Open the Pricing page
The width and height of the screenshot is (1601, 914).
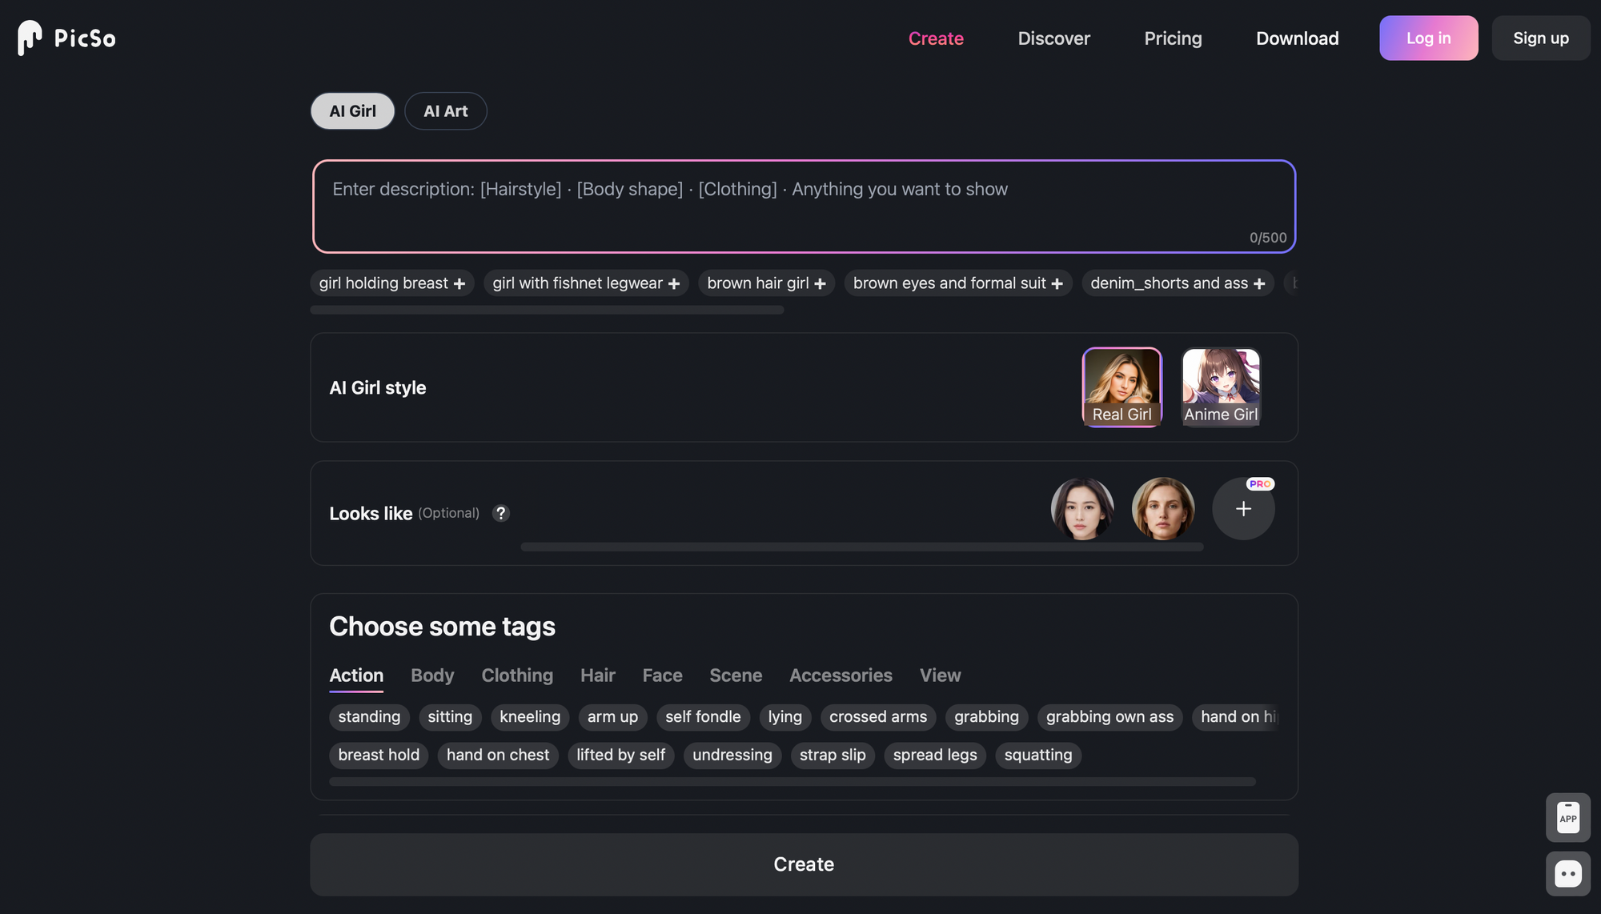pyautogui.click(x=1173, y=38)
